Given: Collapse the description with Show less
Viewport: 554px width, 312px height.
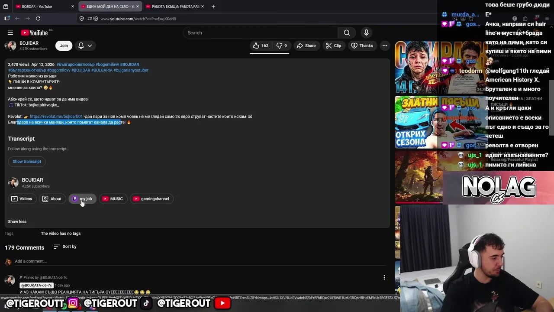Looking at the screenshot, I should tap(17, 221).
